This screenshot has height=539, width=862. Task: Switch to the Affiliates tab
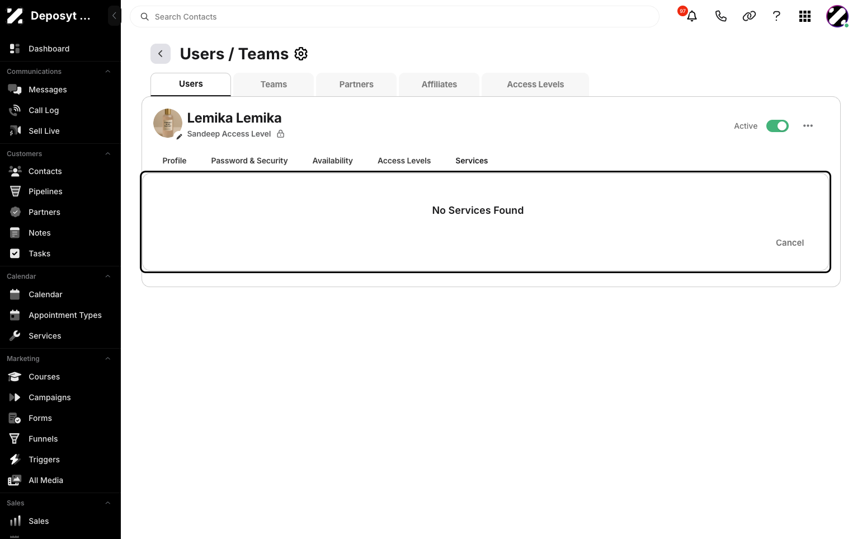[439, 85]
